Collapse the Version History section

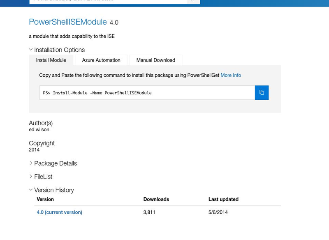point(51,190)
